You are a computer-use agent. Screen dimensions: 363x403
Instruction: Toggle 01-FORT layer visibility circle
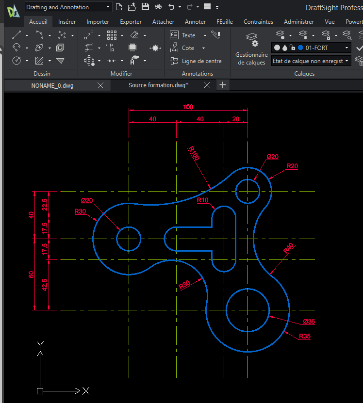[277, 48]
